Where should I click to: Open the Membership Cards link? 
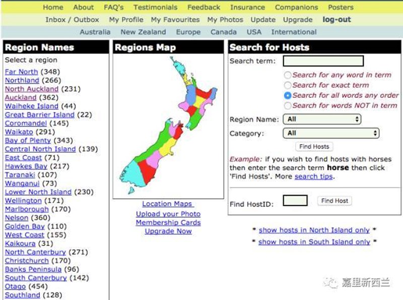tap(168, 222)
